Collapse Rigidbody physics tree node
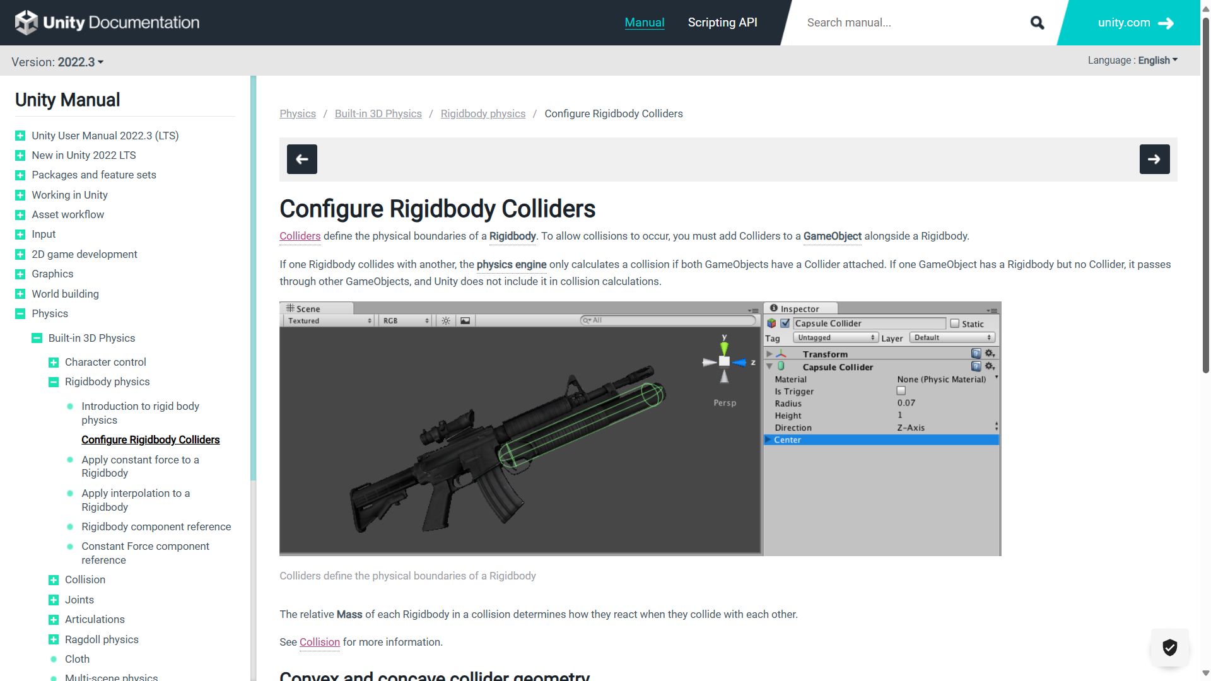This screenshot has width=1211, height=681. coord(54,382)
